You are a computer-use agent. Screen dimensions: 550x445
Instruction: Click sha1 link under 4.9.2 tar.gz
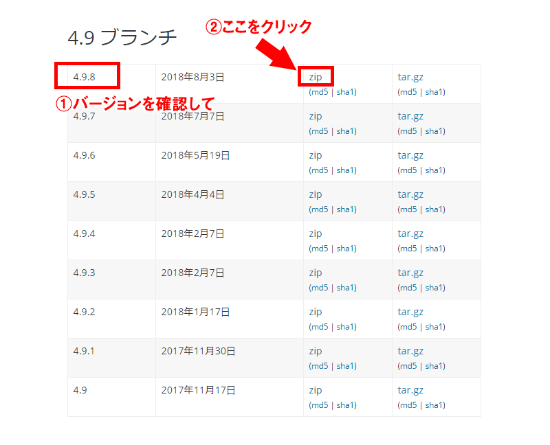[x=434, y=327]
